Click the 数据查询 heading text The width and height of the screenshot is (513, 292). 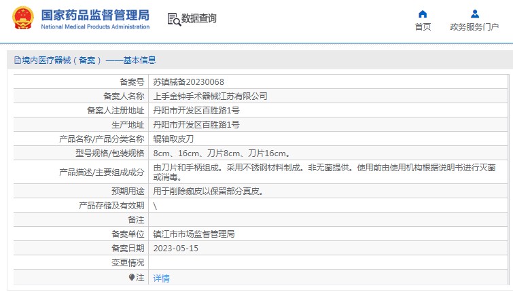199,18
